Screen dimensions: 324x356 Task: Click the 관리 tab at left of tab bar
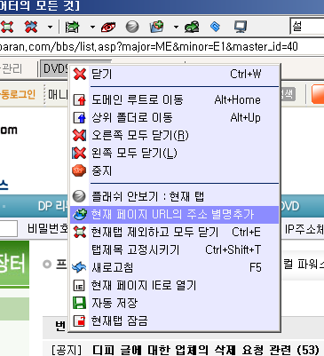tap(12, 68)
